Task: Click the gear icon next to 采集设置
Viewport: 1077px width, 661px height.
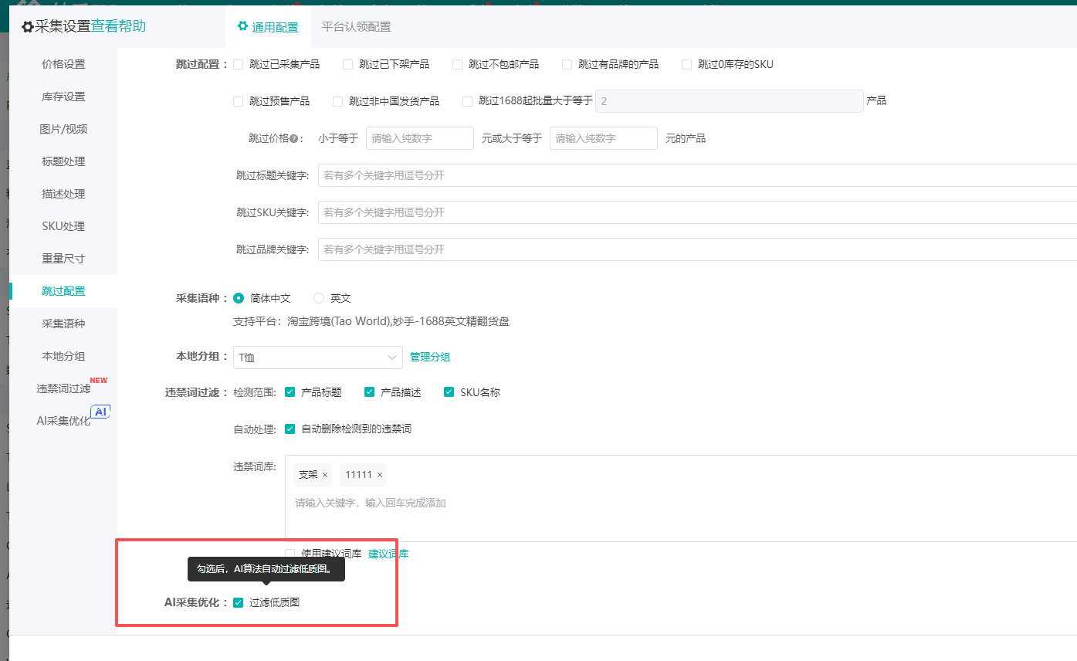Action: pyautogui.click(x=28, y=27)
